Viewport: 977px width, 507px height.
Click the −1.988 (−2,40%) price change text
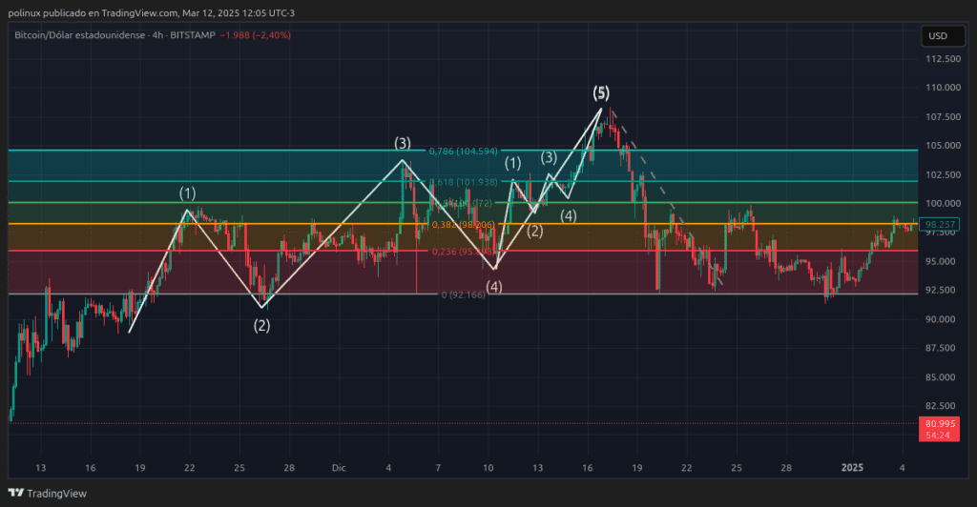pos(255,35)
